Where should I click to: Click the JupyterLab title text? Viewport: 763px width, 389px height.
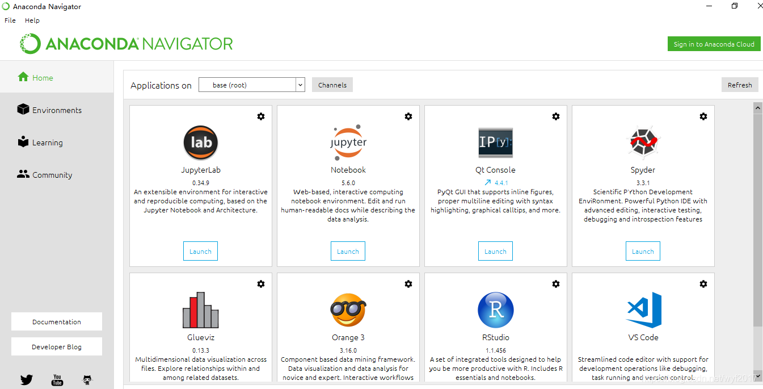201,170
